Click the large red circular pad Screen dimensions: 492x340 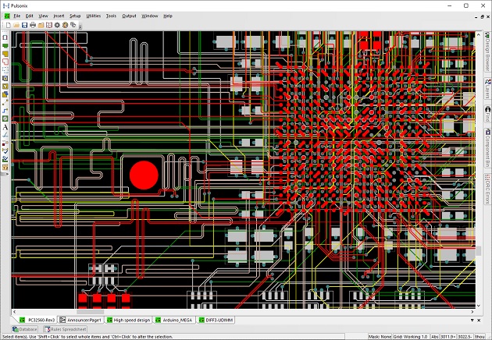(x=143, y=175)
